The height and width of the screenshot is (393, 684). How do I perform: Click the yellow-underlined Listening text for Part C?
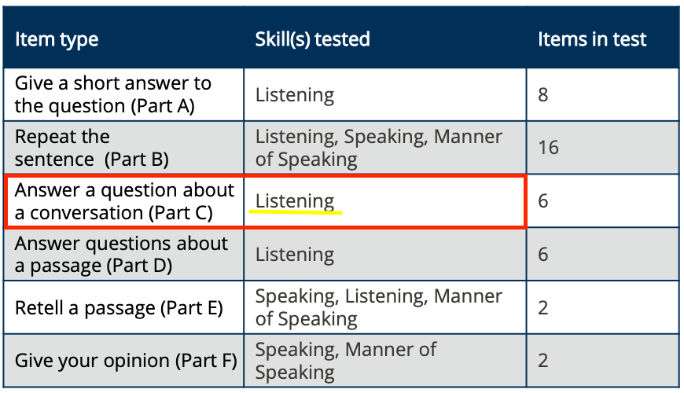(295, 201)
